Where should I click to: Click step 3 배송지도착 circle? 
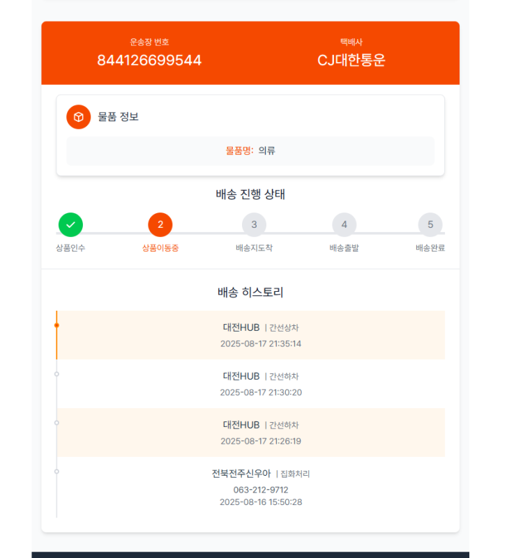(254, 224)
